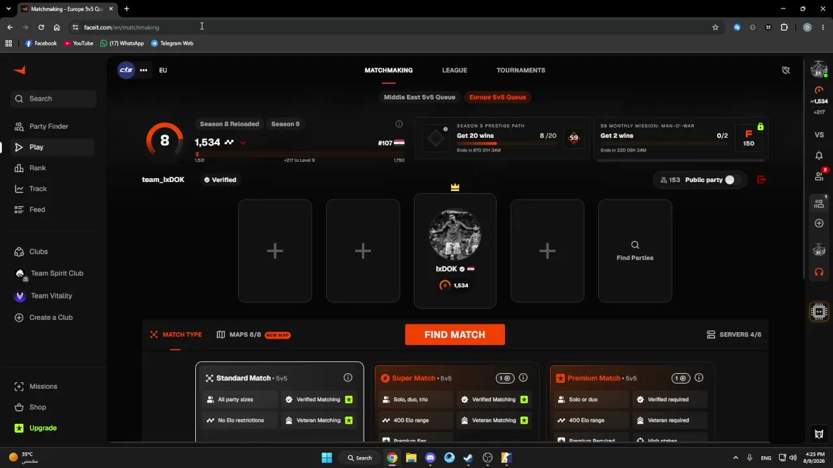Select the Middle East 5v5 Queue
This screenshot has width=833, height=468.
[419, 97]
